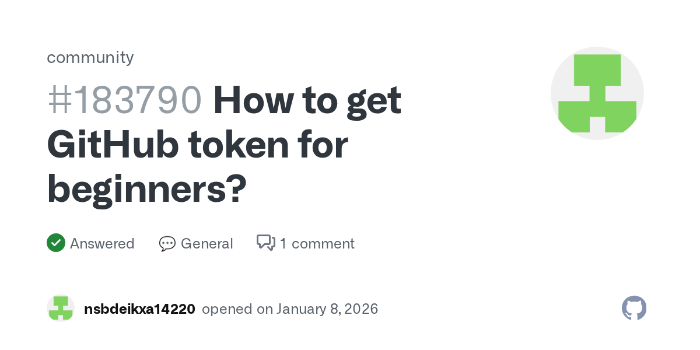Open the nsbdeikxa14220 username link

[139, 309]
